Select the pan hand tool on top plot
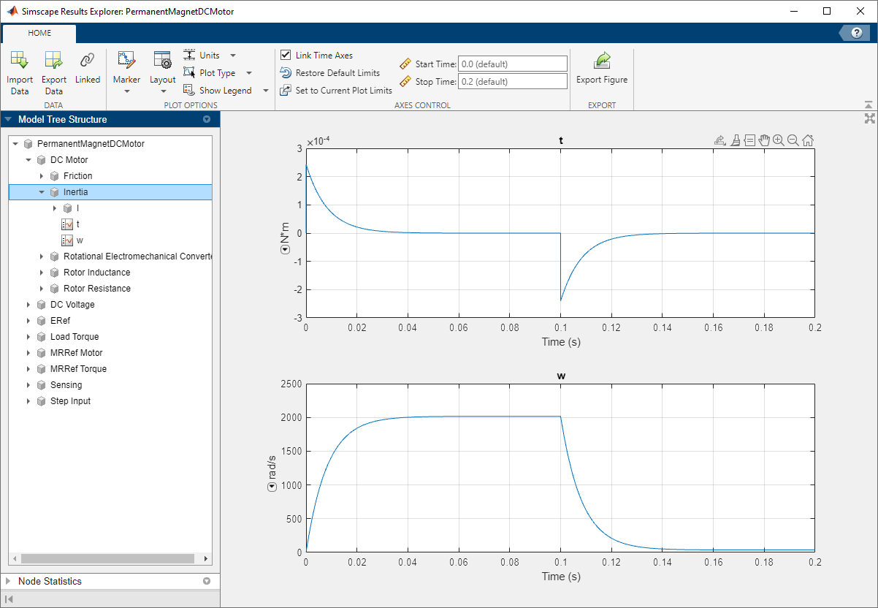878x608 pixels. coord(764,140)
